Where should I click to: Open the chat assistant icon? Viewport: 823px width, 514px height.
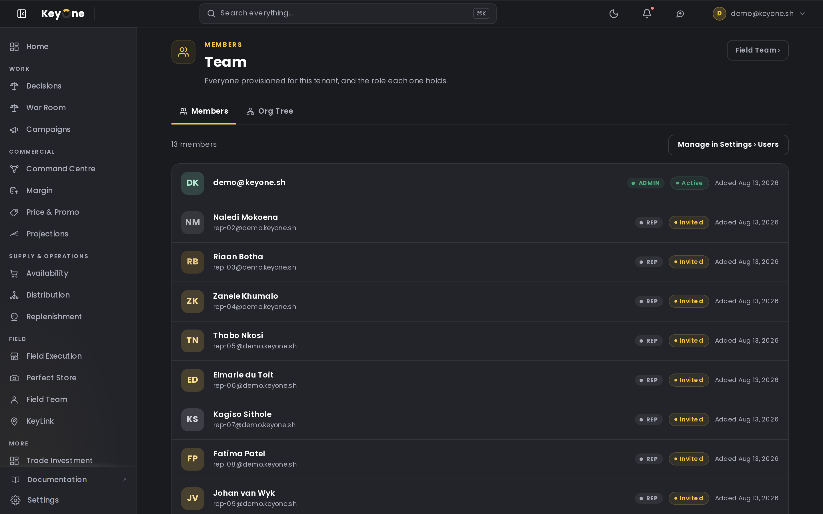(680, 14)
